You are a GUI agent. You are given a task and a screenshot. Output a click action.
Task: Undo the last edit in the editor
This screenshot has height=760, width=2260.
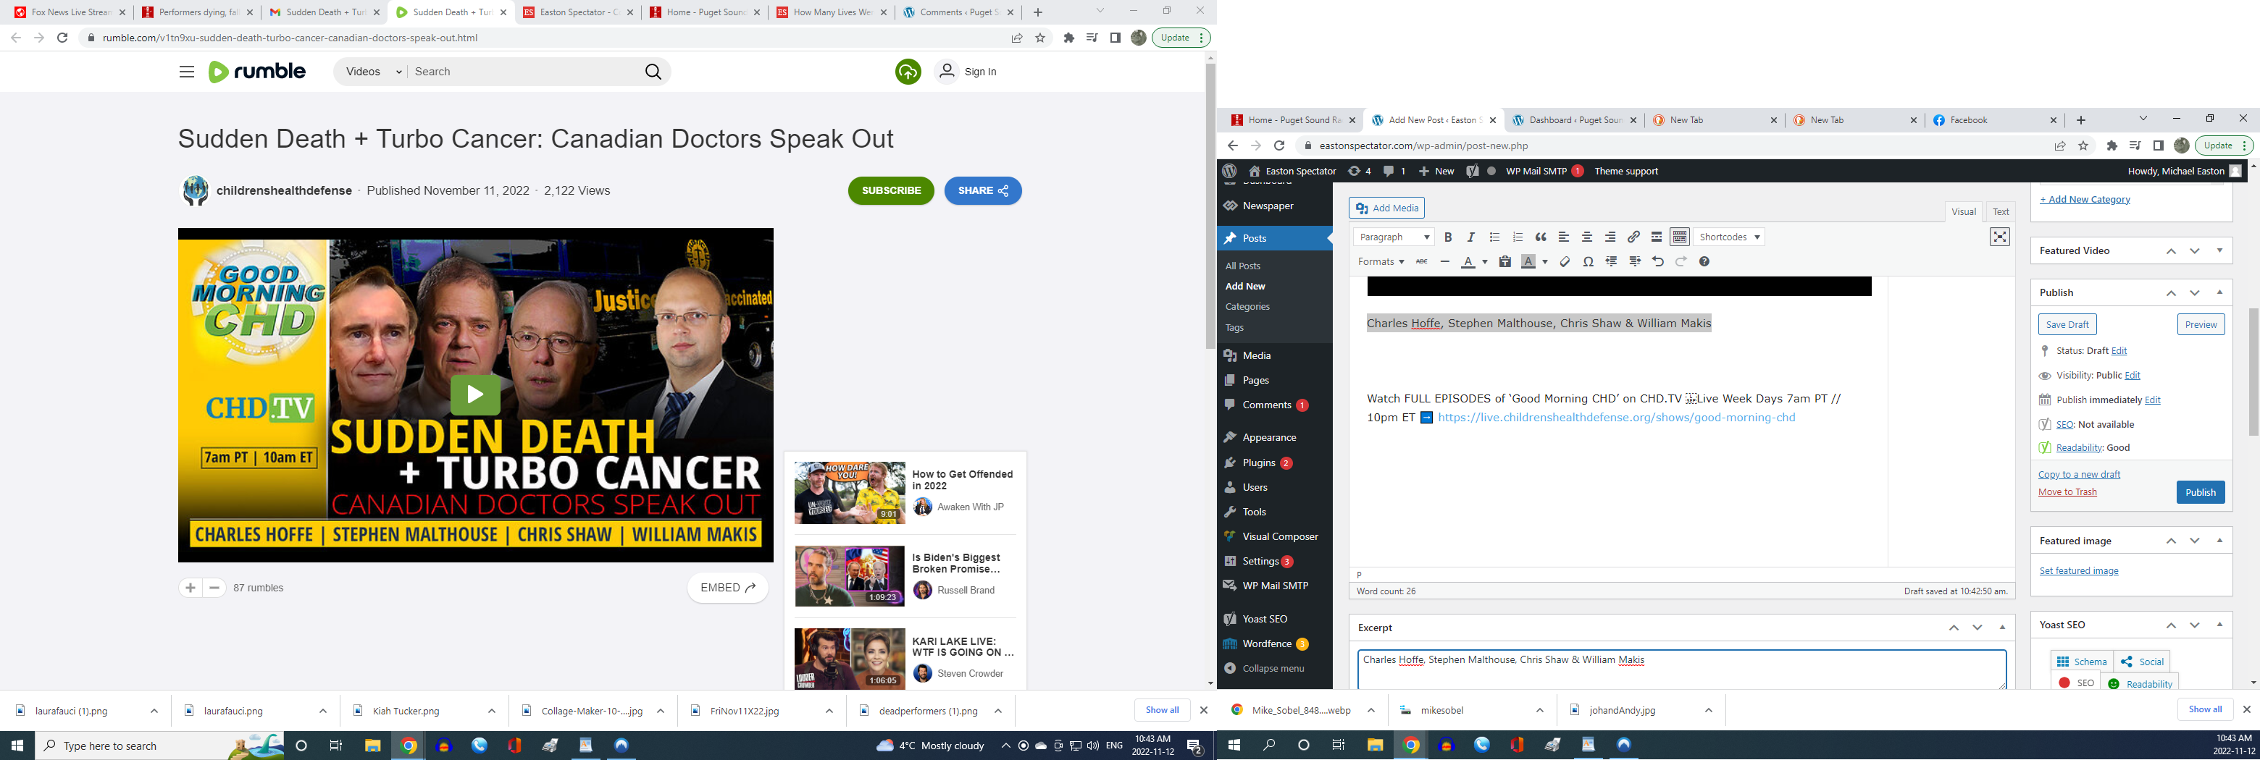pos(1657,262)
